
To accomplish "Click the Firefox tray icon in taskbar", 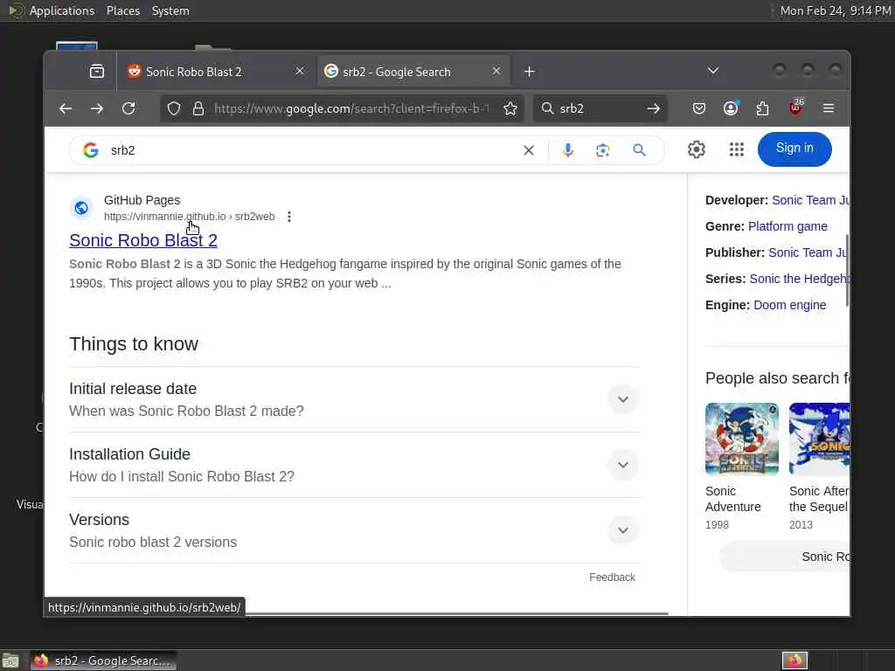I will tap(794, 661).
